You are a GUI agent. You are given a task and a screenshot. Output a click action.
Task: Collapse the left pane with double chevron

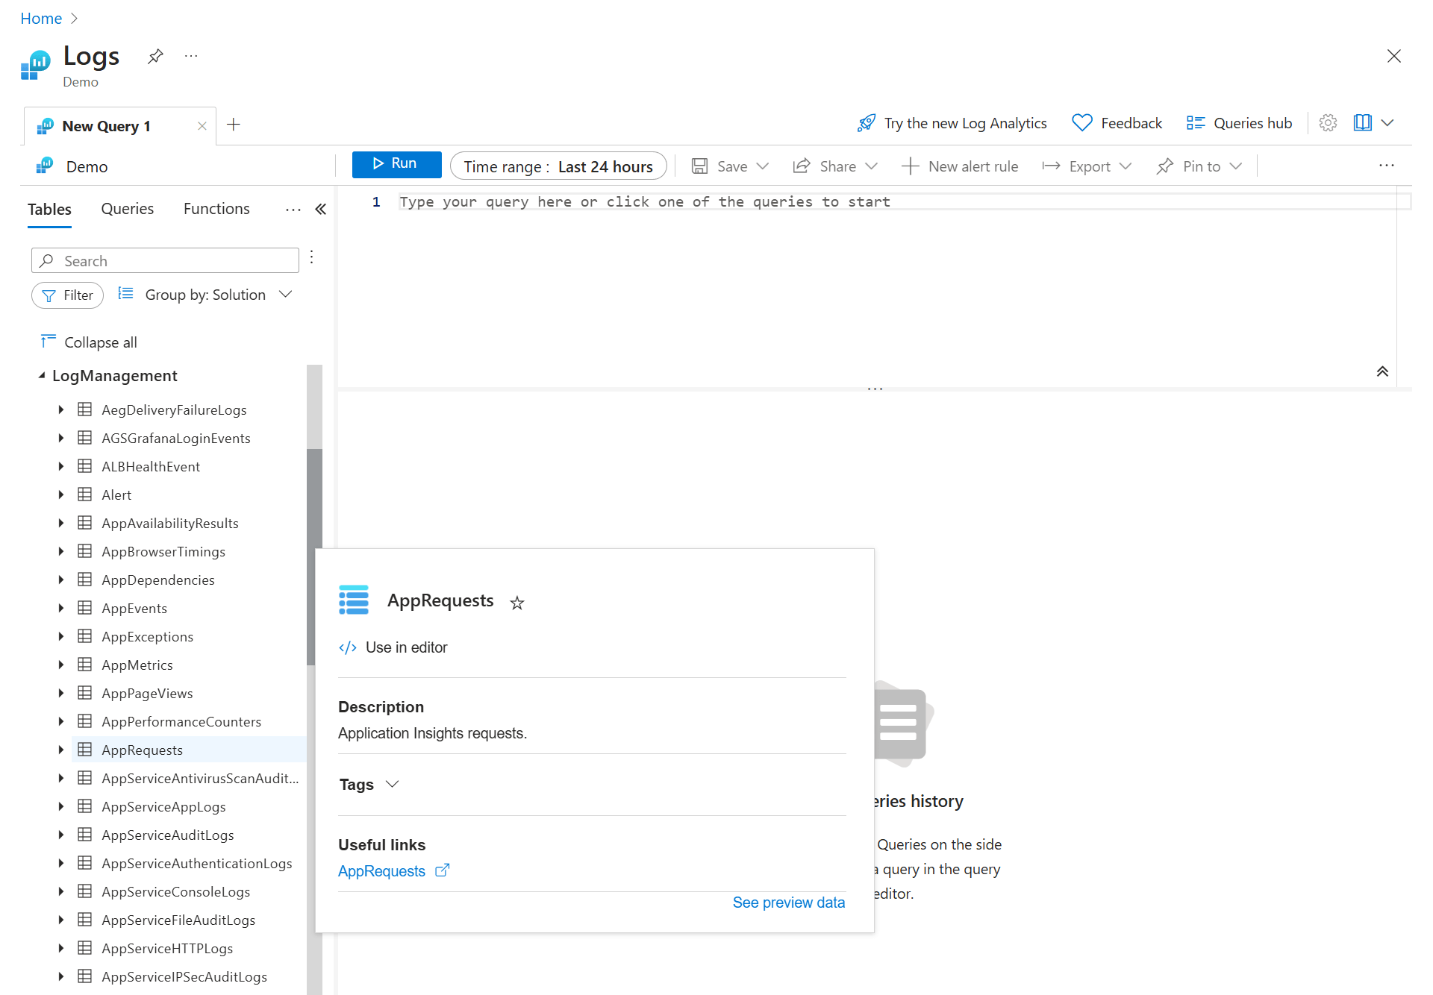(321, 210)
